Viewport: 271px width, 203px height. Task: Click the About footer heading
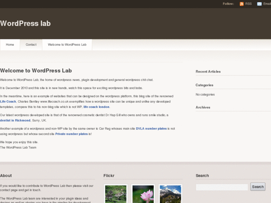pyautogui.click(x=6, y=176)
